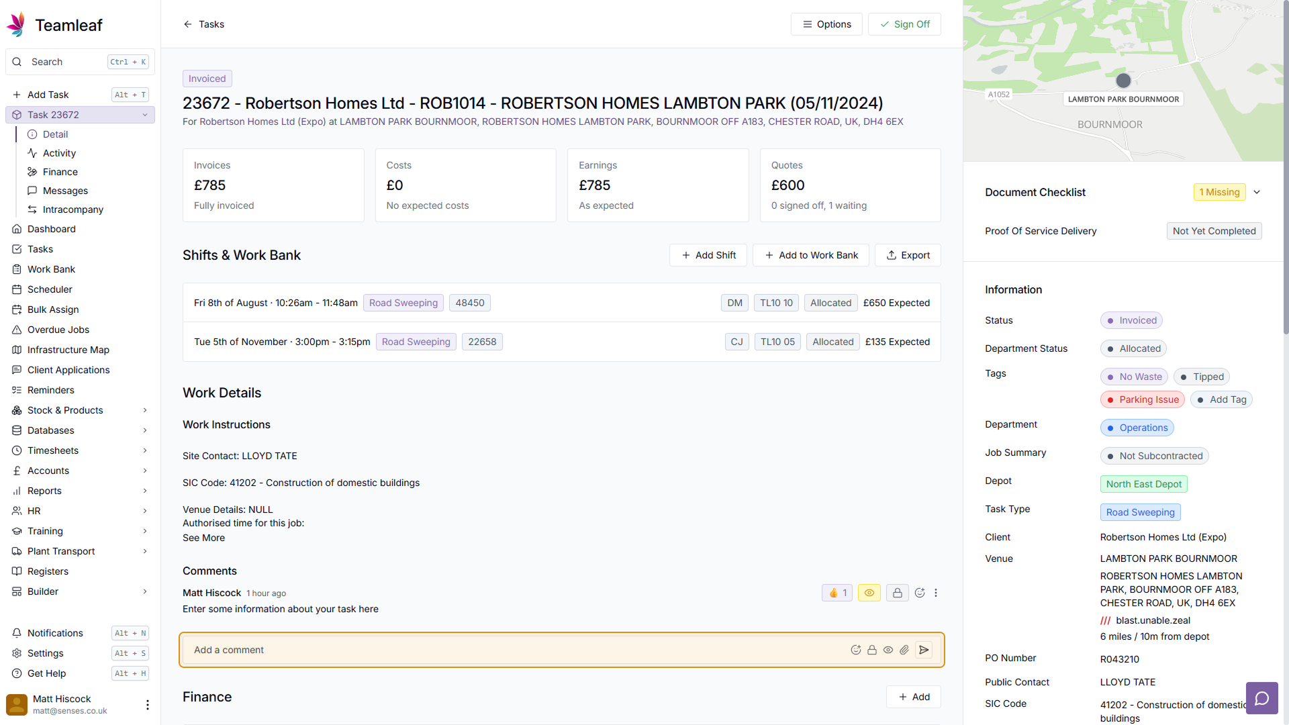Open the Finance coins icon in sidebar
The height and width of the screenshot is (725, 1289).
coord(32,172)
